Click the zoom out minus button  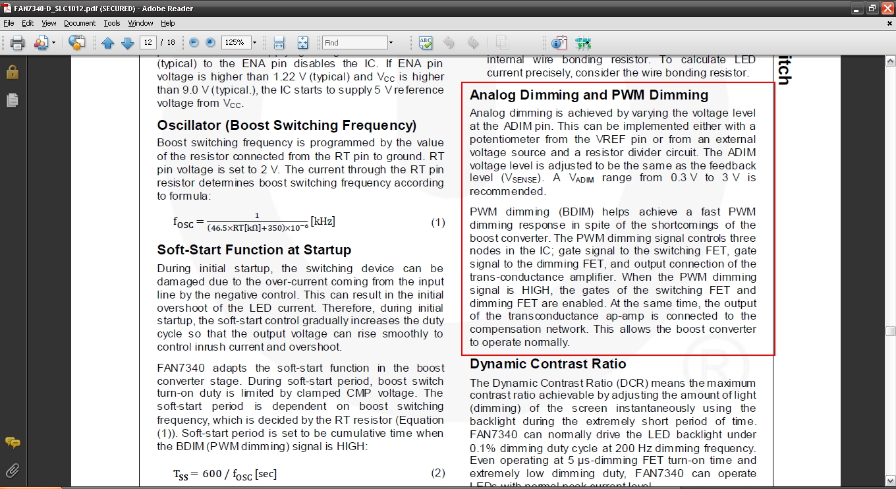tap(194, 42)
